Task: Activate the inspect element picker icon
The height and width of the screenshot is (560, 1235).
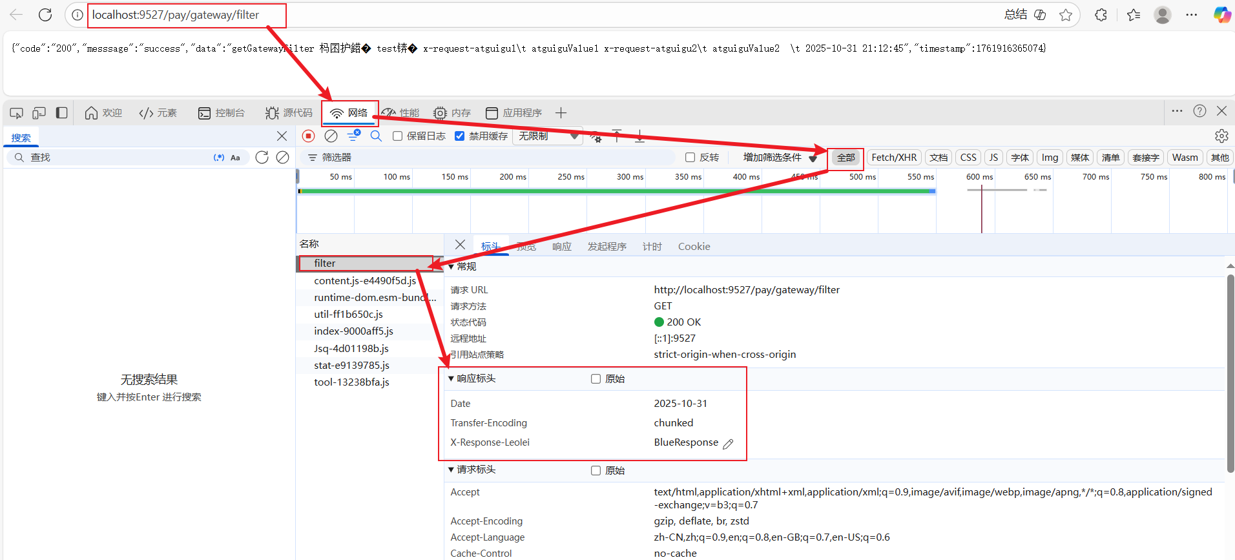Action: [17, 113]
